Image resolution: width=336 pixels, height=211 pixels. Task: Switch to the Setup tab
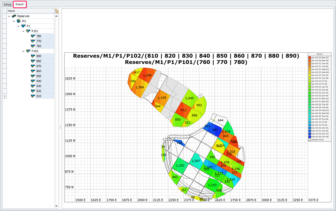point(8,4)
